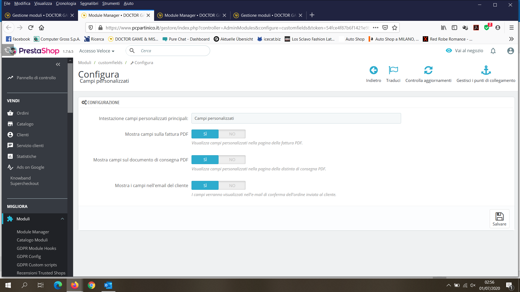Open the Segnalibri menu
The width and height of the screenshot is (520, 292).
coord(89,4)
